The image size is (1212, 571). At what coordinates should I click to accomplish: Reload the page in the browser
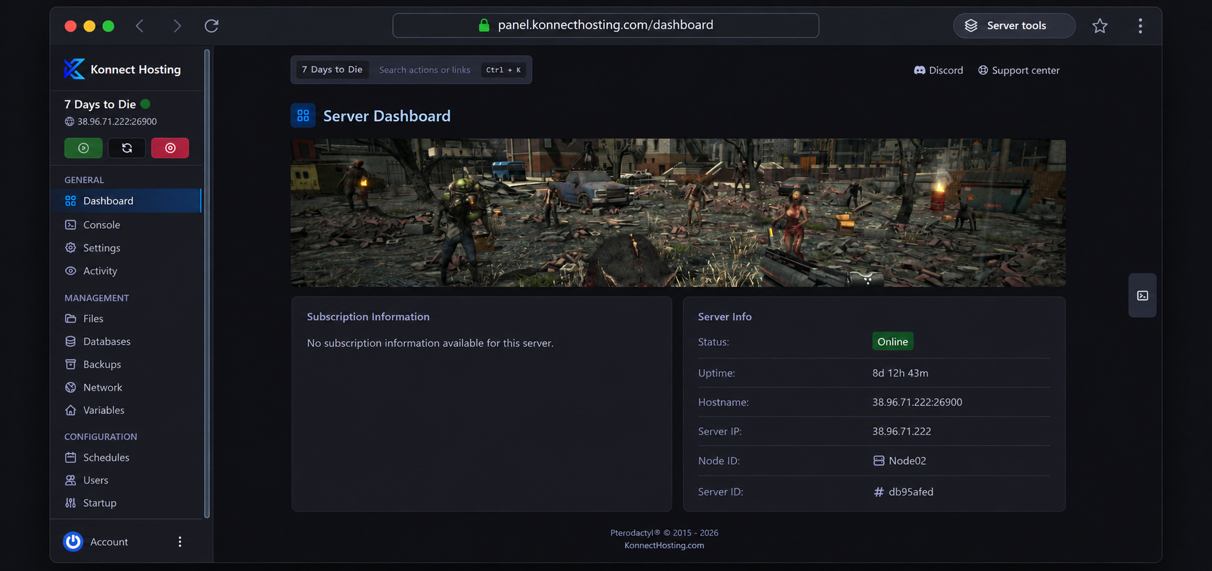212,26
